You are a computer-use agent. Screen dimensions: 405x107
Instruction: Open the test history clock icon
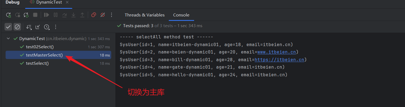pyautogui.click(x=47, y=27)
